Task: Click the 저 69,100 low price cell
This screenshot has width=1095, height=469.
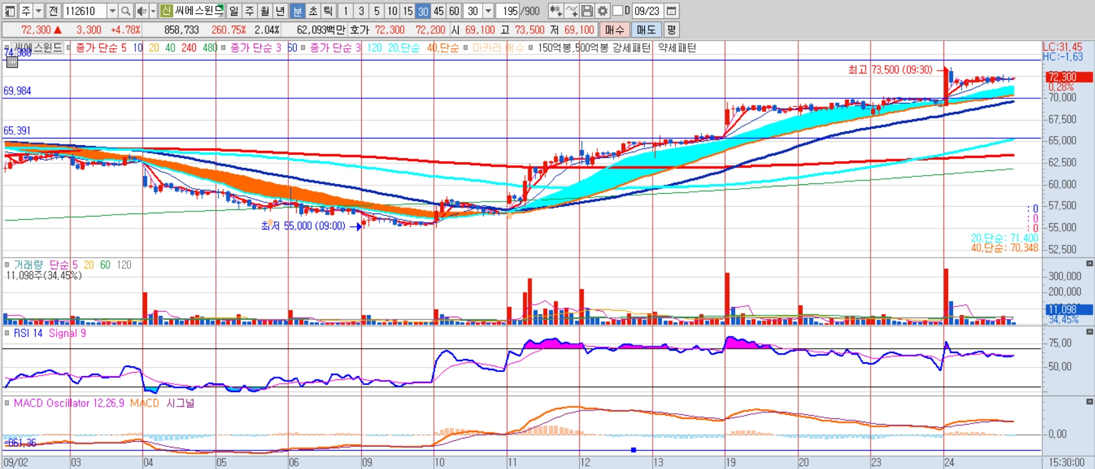Action: point(572,30)
